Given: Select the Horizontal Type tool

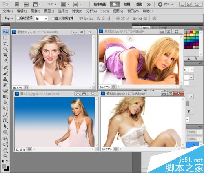Looking at the screenshot, I should 5,120.
